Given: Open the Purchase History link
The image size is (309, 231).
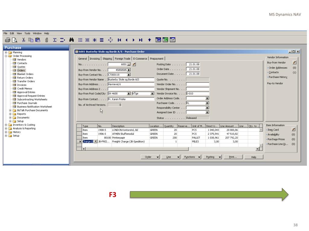Looking at the screenshot, I should [278, 77].
